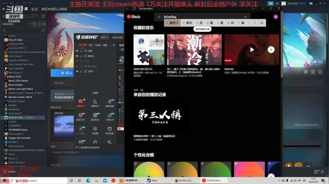The height and width of the screenshot is (184, 329).
Task: Click the YouTube Music logo
Action: (x=133, y=17)
